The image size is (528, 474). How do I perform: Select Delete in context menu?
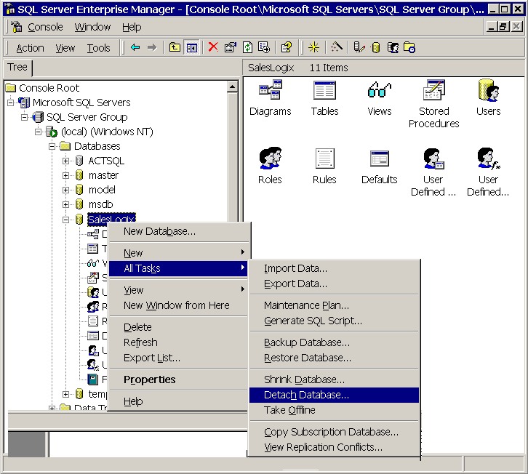pyautogui.click(x=178, y=327)
